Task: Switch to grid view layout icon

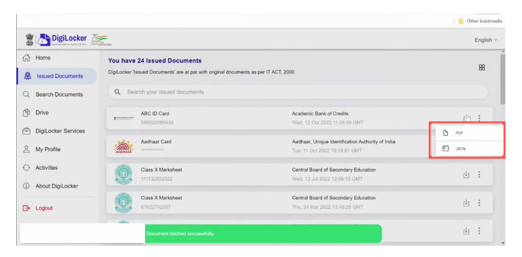Action: (x=482, y=68)
